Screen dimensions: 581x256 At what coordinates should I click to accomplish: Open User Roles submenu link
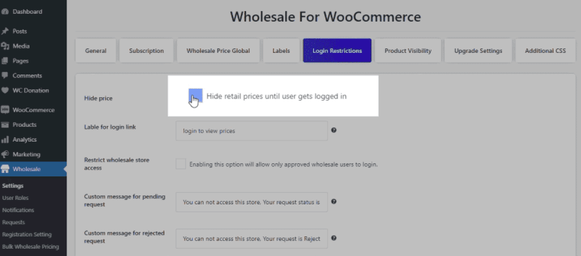[15, 198]
